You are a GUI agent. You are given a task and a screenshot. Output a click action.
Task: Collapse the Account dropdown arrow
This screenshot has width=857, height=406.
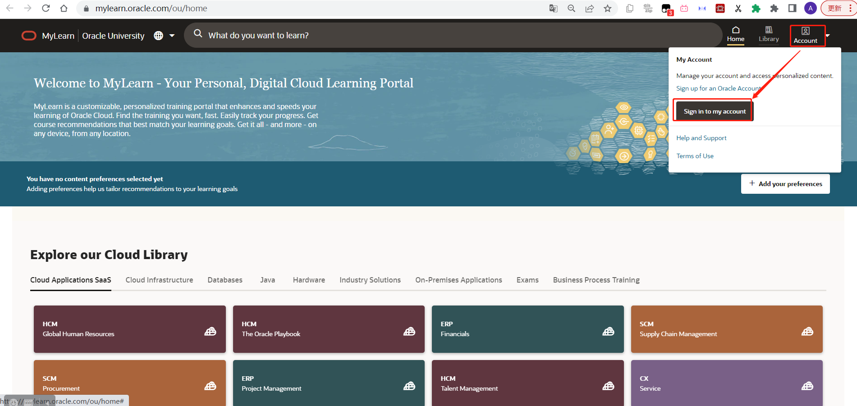[x=828, y=36]
